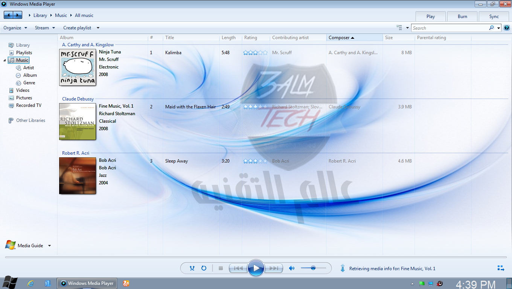This screenshot has width=512, height=289.
Task: Switch to Now Playing view
Action: coord(501,268)
